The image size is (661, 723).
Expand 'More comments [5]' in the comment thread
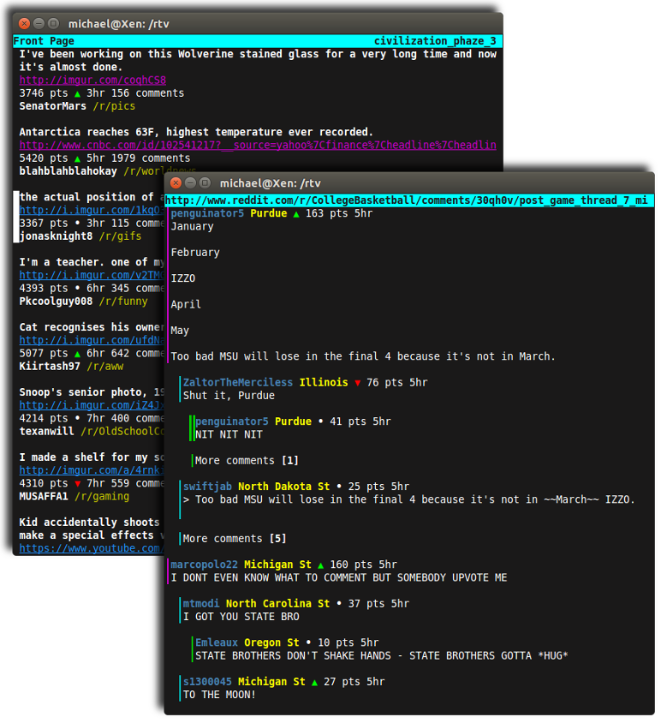click(234, 539)
